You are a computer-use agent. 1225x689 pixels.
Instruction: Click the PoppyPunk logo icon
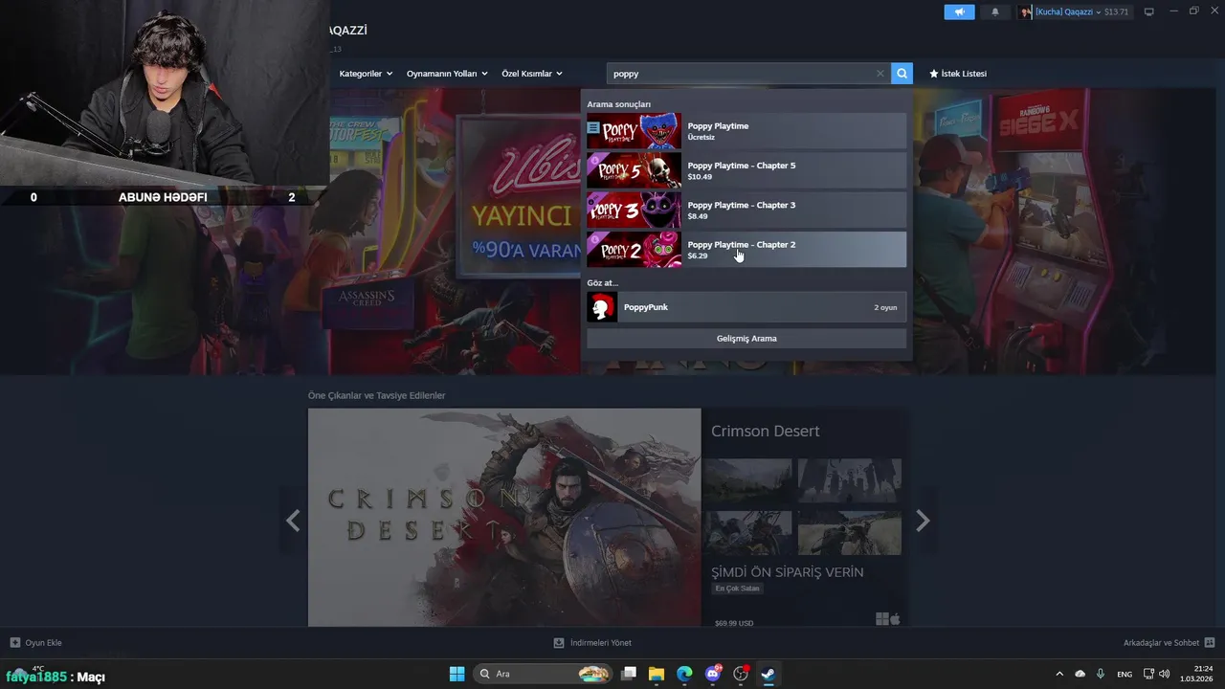coord(602,307)
